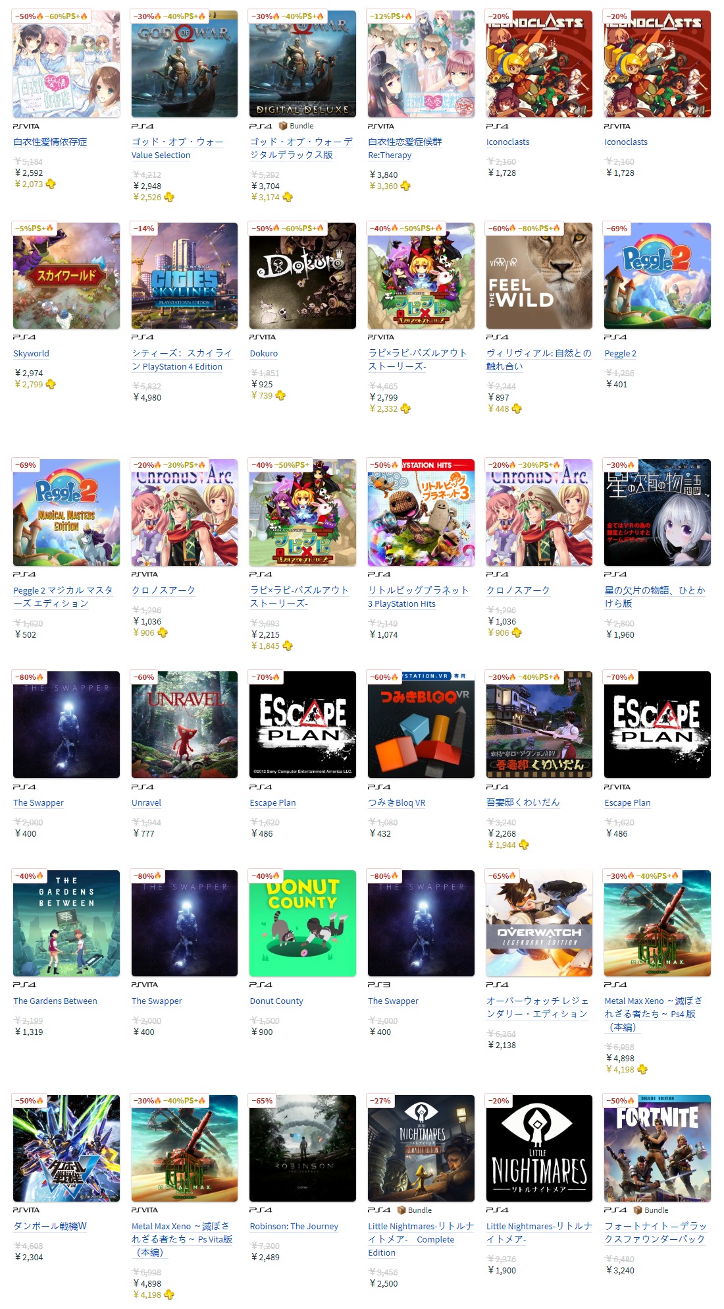Open the Robinson: The Journey link
This screenshot has height=1309, width=724.
[x=294, y=1227]
